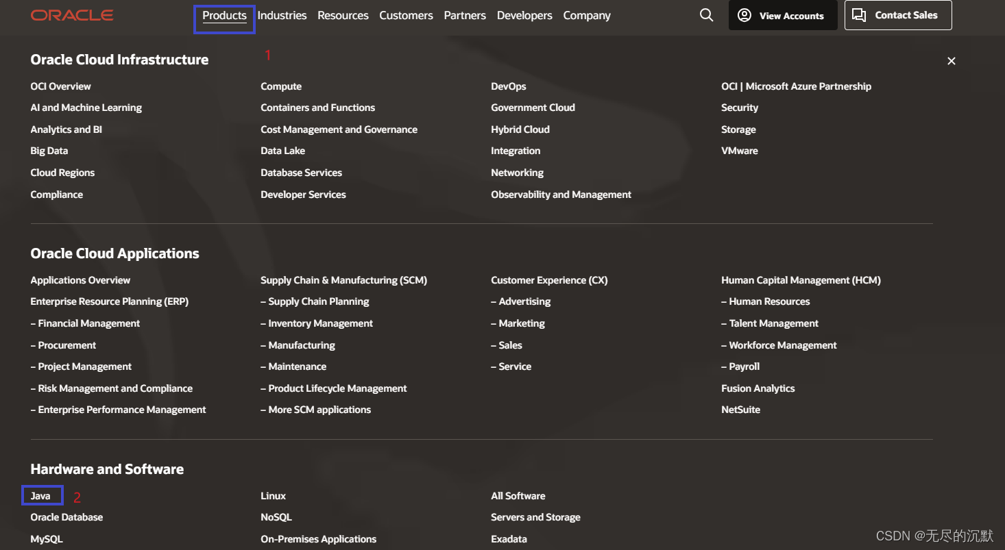Select the Payroll link
The width and height of the screenshot is (1005, 550).
tap(740, 366)
